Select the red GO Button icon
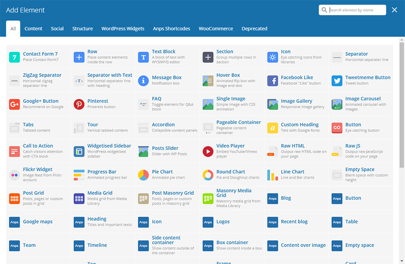 (x=337, y=128)
